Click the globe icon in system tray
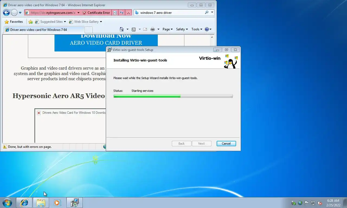 point(300,203)
